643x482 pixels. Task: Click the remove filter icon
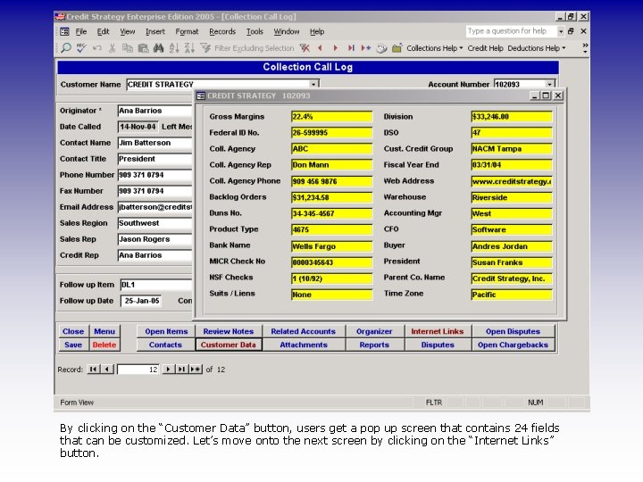pos(305,48)
